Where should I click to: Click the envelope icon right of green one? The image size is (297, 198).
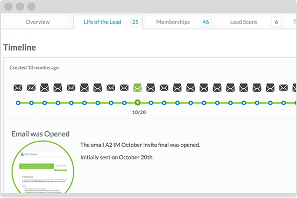[x=151, y=88]
